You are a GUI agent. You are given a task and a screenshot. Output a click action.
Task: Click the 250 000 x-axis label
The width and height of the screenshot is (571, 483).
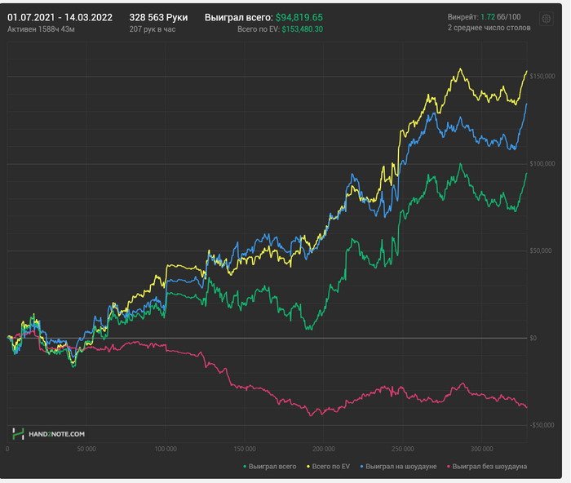pos(403,449)
